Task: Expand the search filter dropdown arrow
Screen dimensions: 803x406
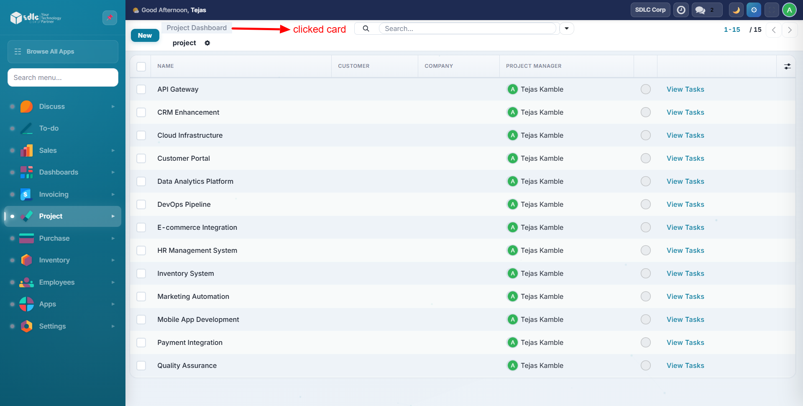Action: 566,28
